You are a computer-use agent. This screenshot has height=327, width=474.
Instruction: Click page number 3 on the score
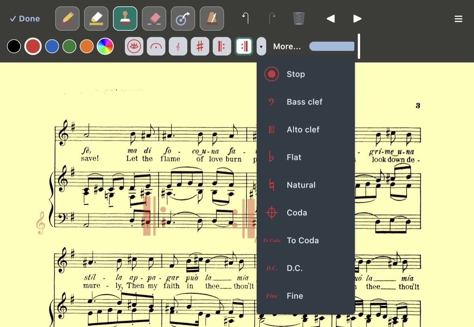(418, 105)
